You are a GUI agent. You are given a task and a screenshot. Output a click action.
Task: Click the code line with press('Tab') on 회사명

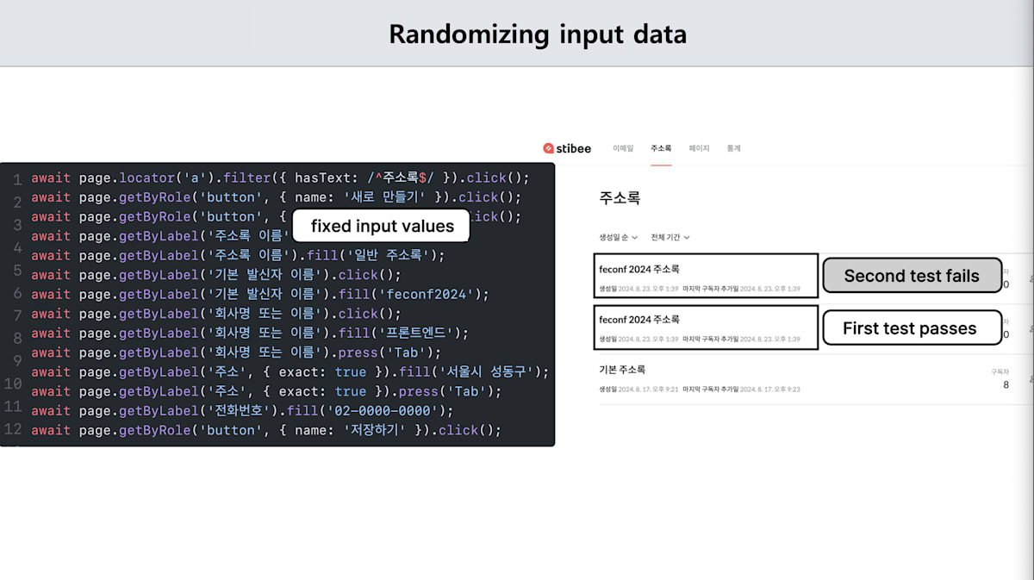(x=236, y=352)
